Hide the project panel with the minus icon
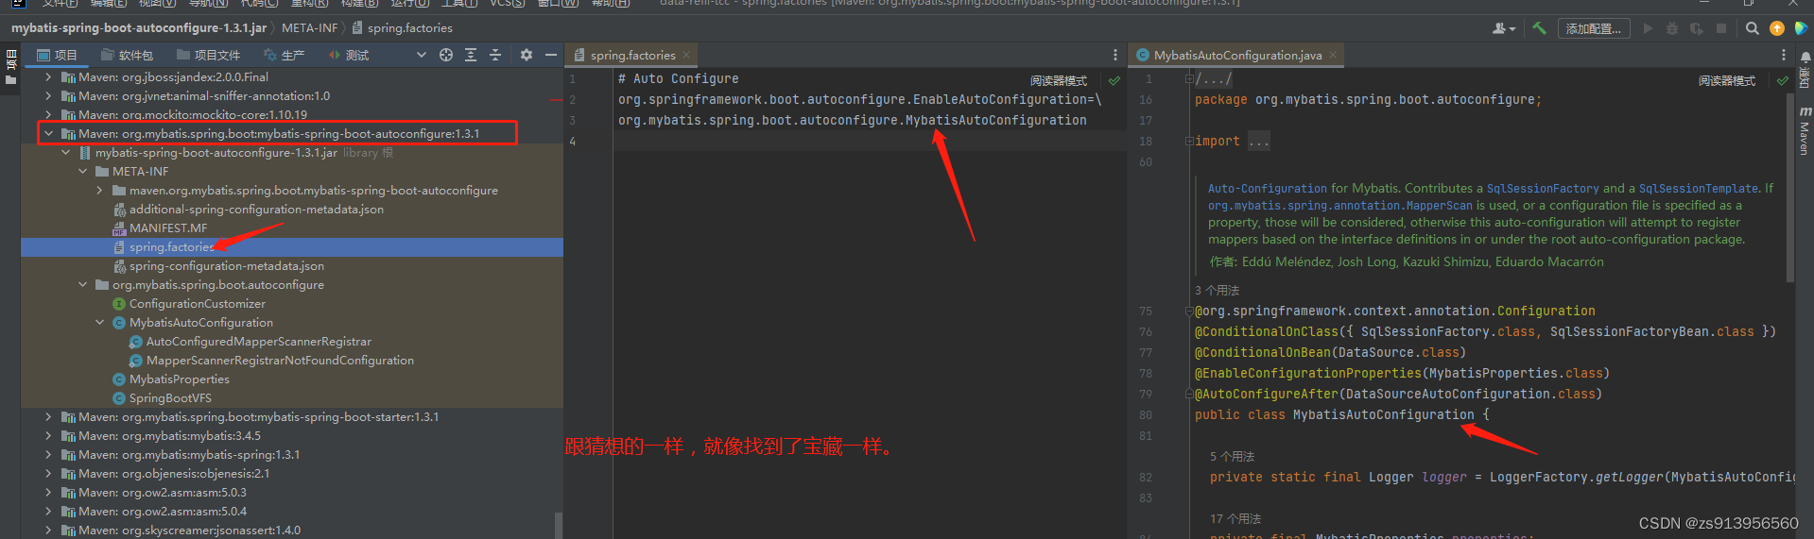 click(x=551, y=55)
